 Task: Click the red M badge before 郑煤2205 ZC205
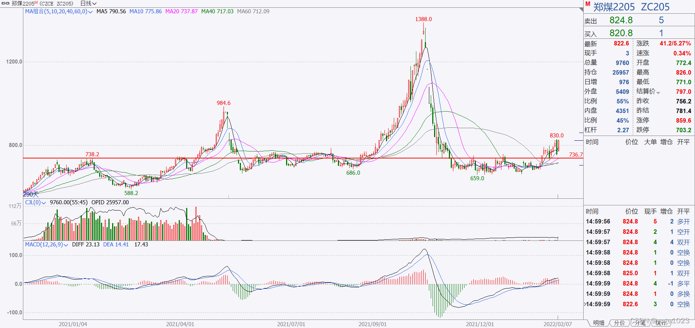[x=588, y=4]
